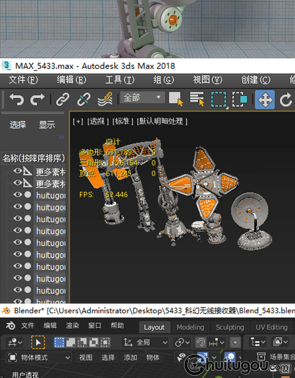Switch to Blender Sculpting workspace tab
The width and height of the screenshot is (295, 378).
pos(230,327)
